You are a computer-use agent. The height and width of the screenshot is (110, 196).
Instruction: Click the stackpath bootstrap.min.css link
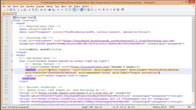[119, 41]
